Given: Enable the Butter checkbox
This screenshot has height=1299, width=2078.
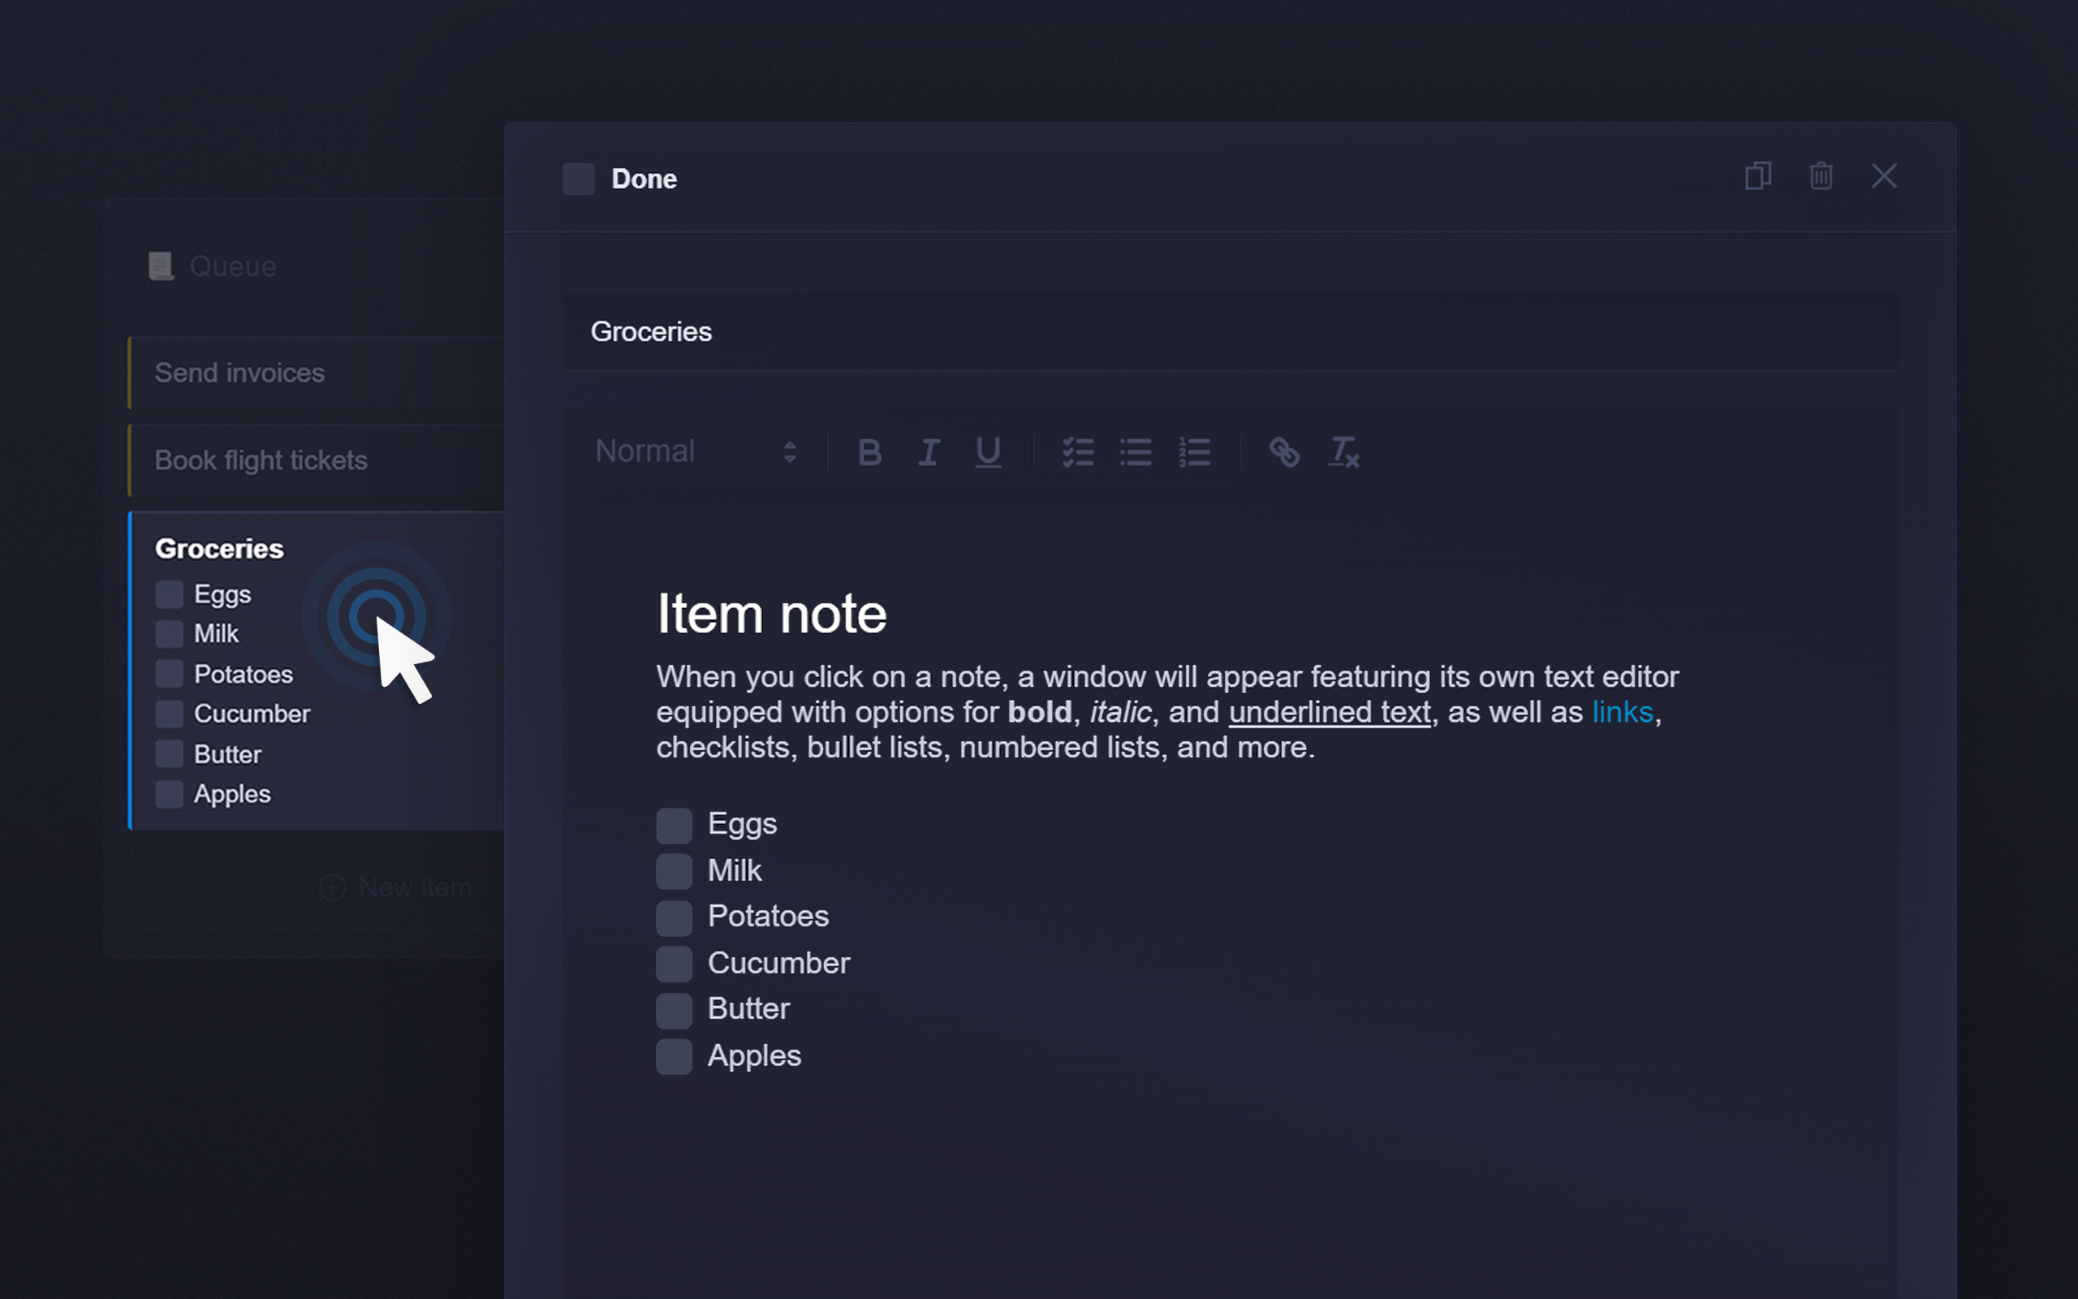Looking at the screenshot, I should pyautogui.click(x=675, y=1008).
